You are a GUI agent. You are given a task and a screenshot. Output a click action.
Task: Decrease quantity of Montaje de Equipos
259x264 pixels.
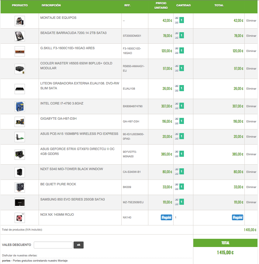click(176, 22)
